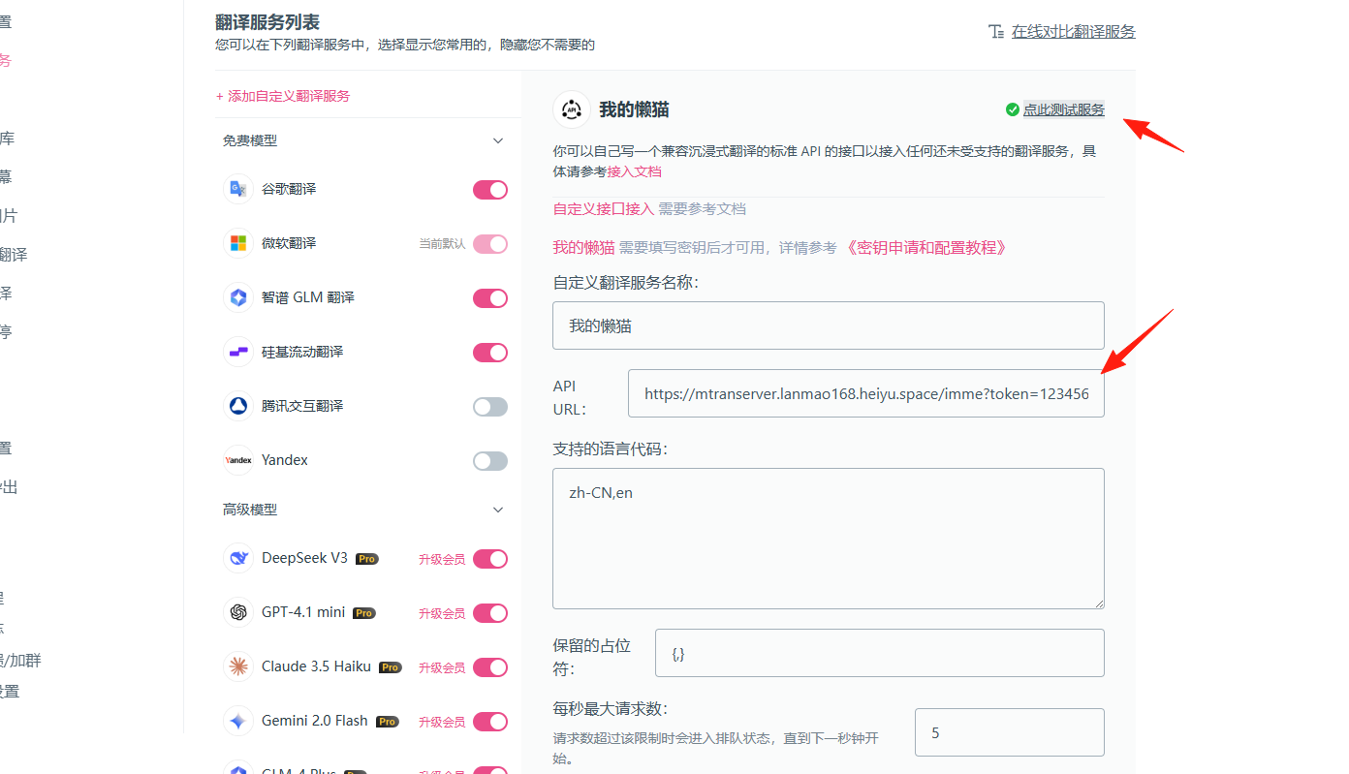Click the 自定义翻译服务名称 input field
The width and height of the screenshot is (1349, 774).
[829, 325]
